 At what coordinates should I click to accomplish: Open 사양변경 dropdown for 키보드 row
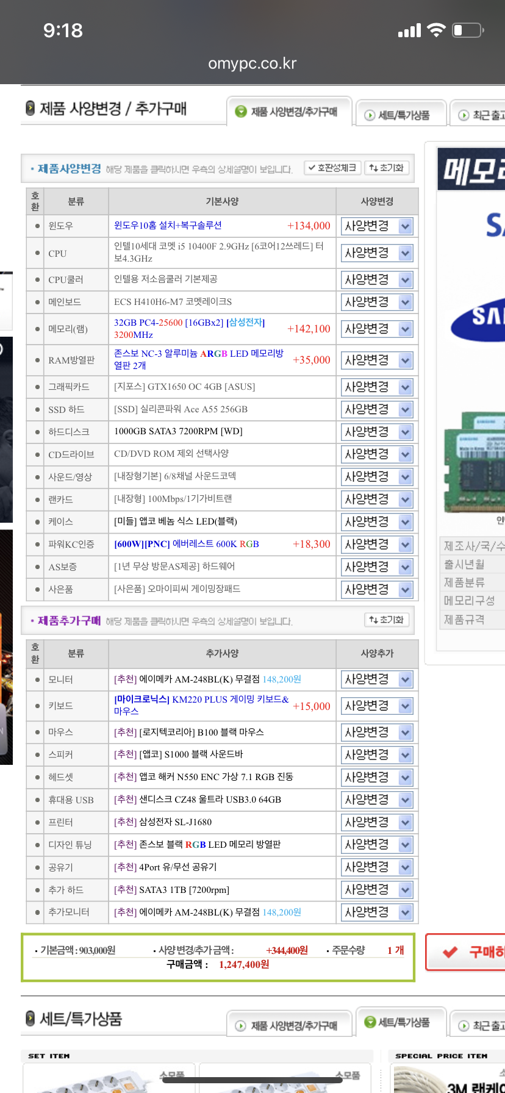[377, 706]
